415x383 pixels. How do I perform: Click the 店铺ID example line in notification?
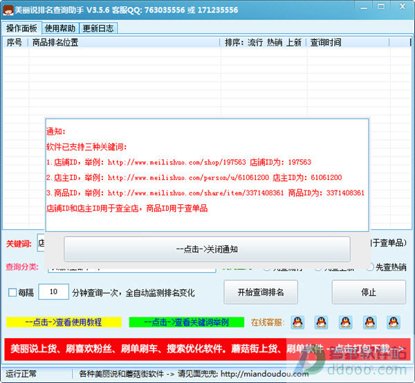click(178, 162)
